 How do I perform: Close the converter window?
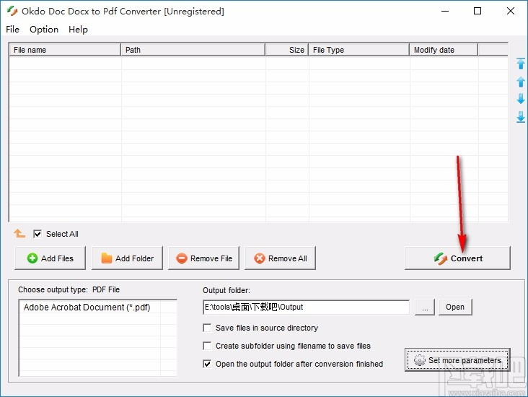click(511, 11)
